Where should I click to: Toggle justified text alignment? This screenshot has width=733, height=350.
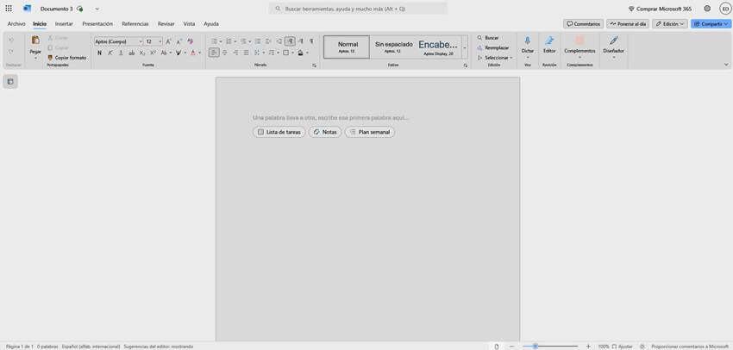point(246,53)
